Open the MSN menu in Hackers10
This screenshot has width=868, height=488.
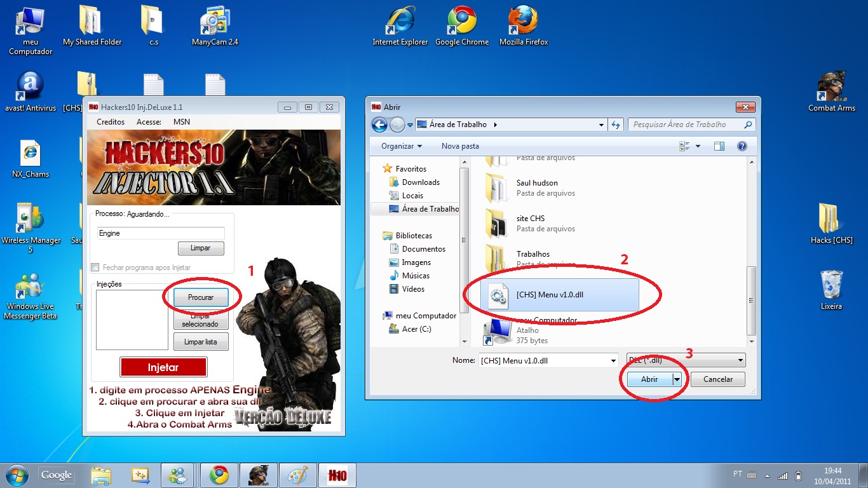tap(182, 122)
